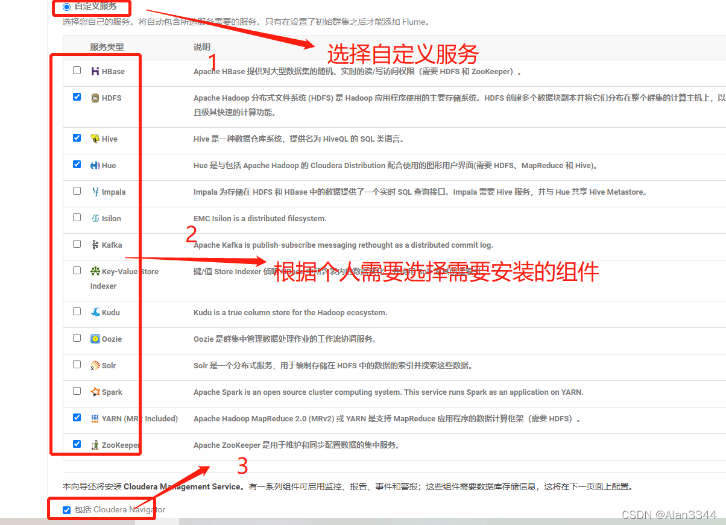Click the Hive bee icon
Image resolution: width=726 pixels, height=525 pixels.
pyautogui.click(x=95, y=139)
